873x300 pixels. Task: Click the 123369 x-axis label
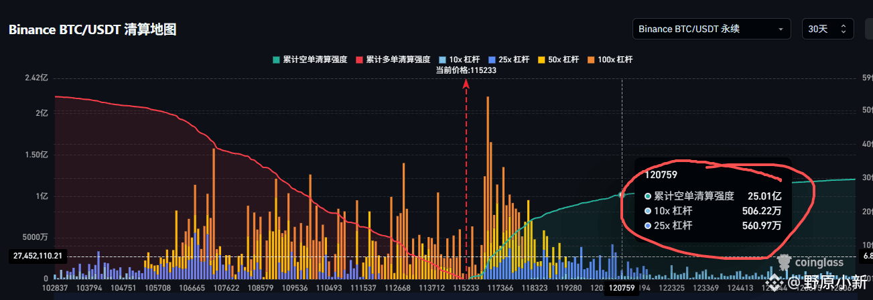click(707, 287)
